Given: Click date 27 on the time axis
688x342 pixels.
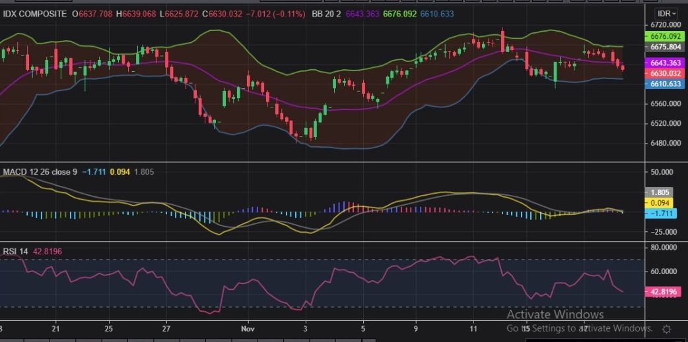Looking at the screenshot, I should click(166, 328).
